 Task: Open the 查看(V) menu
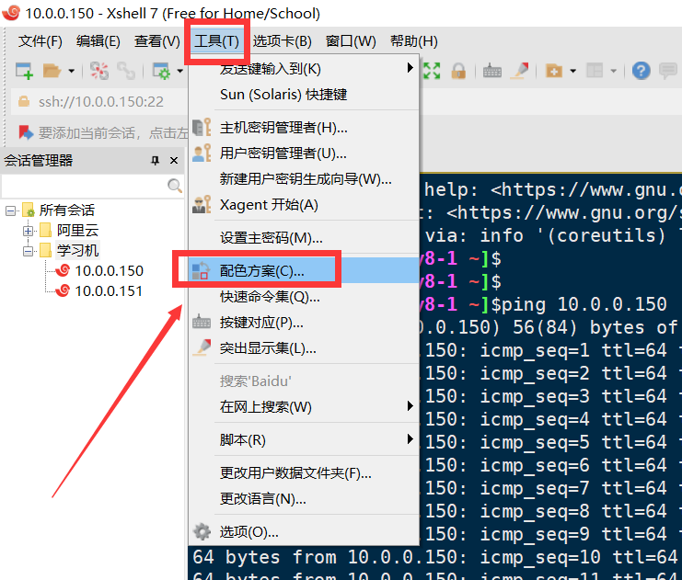(x=157, y=41)
